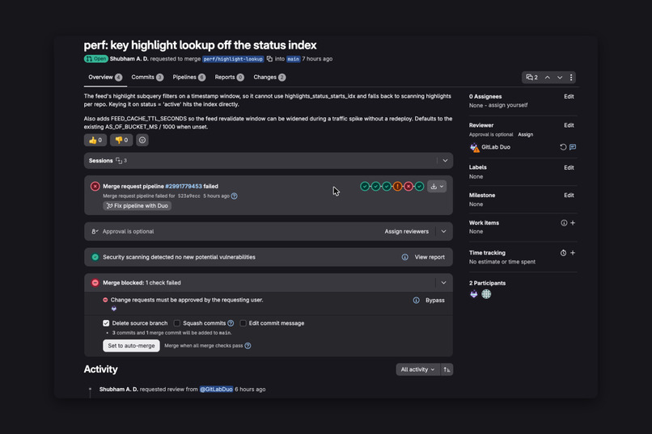Open the perf/highlight-lookup branch link
Image resolution: width=652 pixels, height=434 pixels.
[233, 59]
